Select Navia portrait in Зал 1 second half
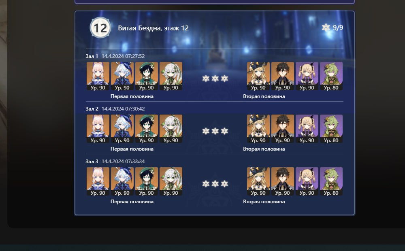This screenshot has height=251, width=405. point(258,76)
